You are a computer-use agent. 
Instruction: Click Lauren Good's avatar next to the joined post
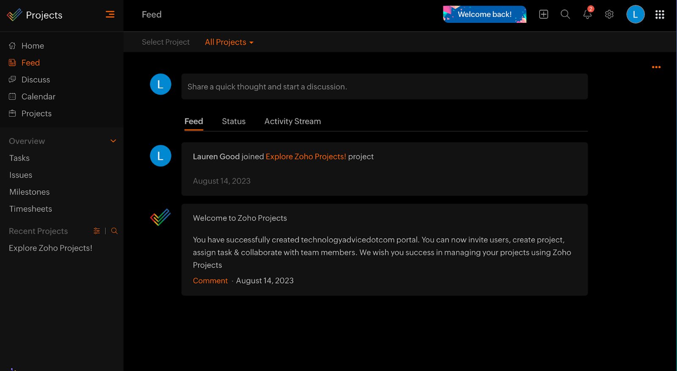[x=160, y=156]
